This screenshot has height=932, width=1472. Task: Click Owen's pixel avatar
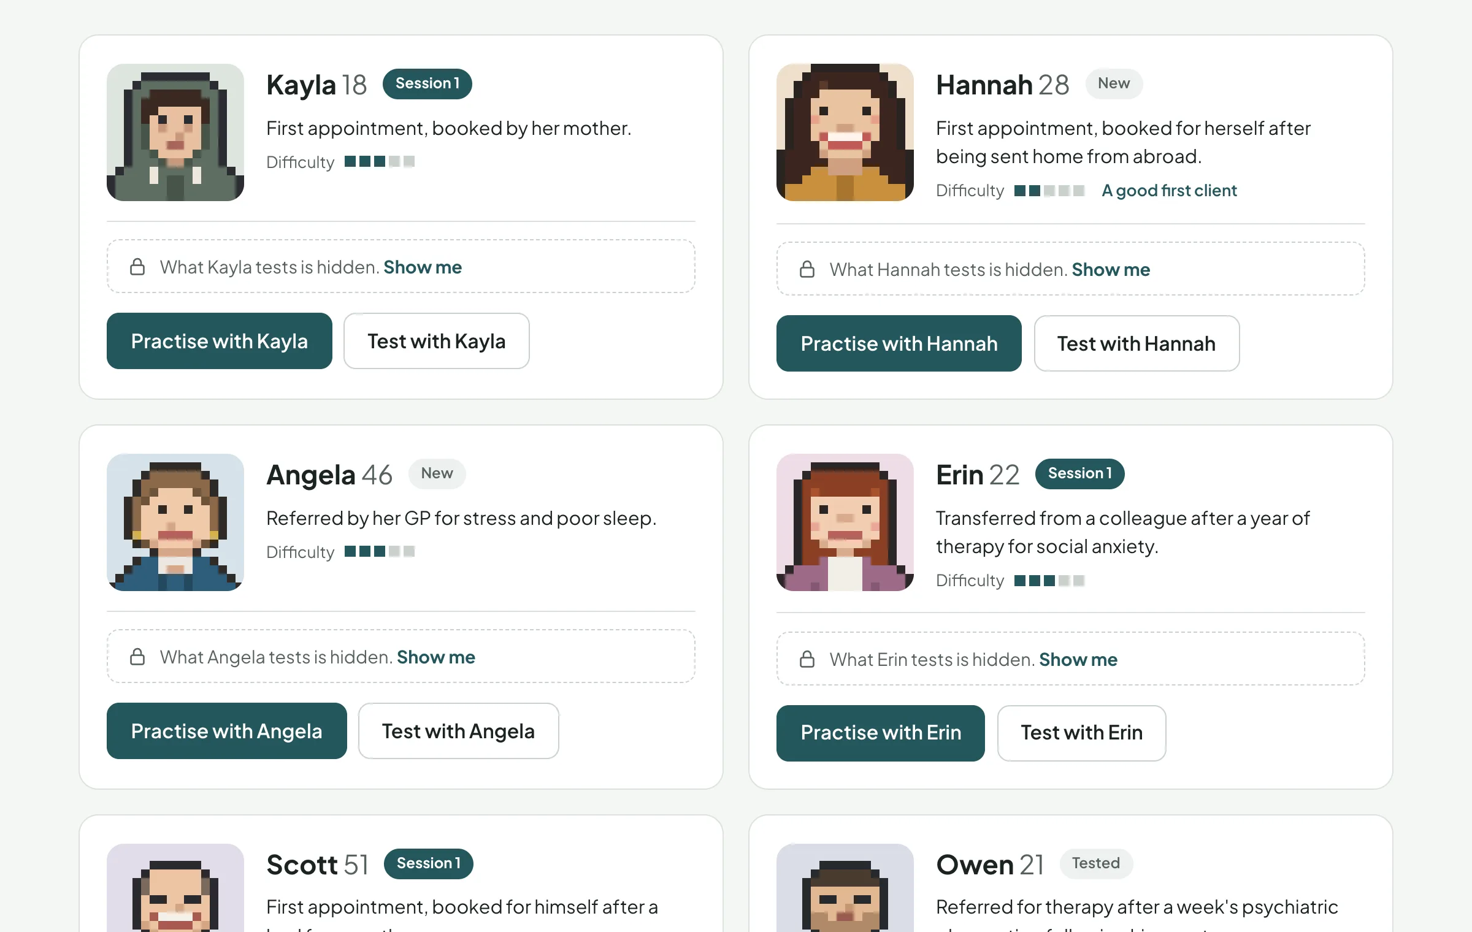coord(845,888)
